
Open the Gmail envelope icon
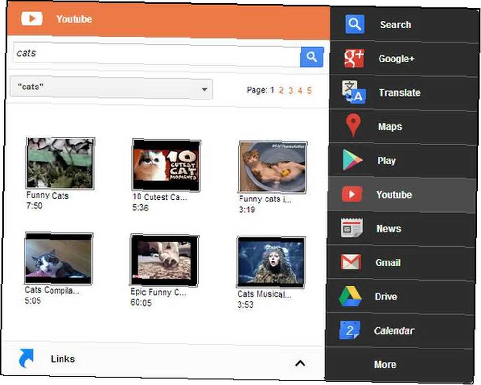click(351, 262)
